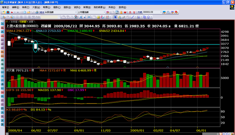Click the horizontal scrollbar left arrow
The width and height of the screenshot is (235, 135).
7,134
